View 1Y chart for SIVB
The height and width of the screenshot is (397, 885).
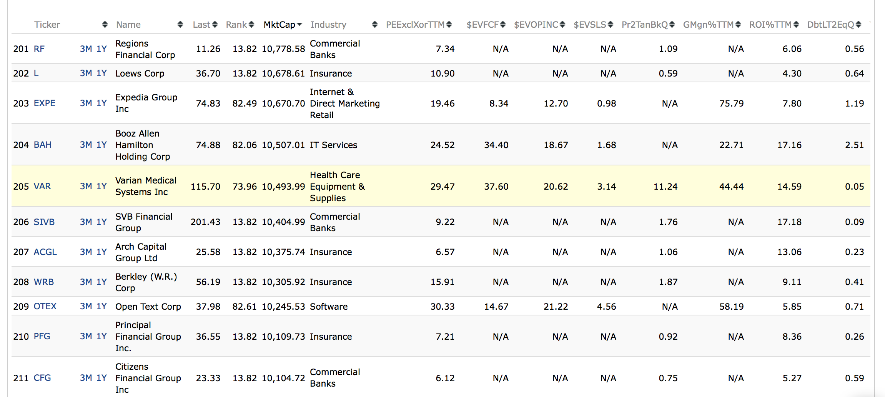point(101,222)
